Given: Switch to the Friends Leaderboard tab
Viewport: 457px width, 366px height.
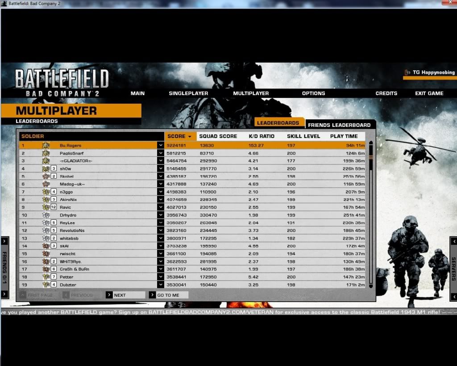Looking at the screenshot, I should coord(339,125).
